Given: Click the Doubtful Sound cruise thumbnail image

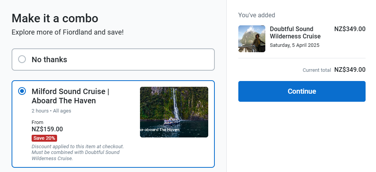Looking at the screenshot, I should click(251, 39).
